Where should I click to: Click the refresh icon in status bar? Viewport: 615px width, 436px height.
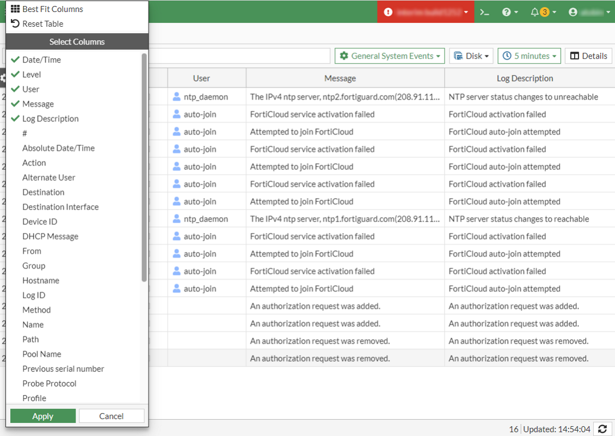tap(602, 429)
